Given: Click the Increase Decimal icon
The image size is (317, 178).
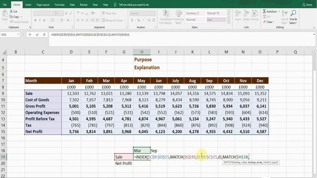Looking at the screenshot, I should click(149, 20).
